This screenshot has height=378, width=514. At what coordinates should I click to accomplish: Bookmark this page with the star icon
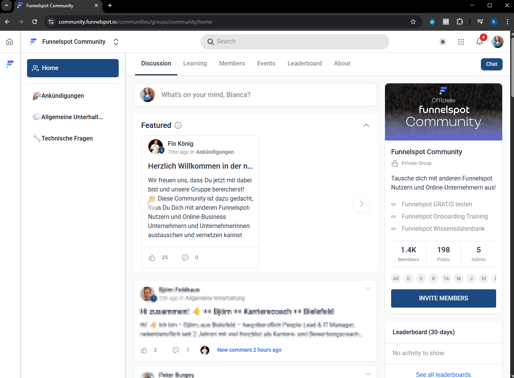413,22
